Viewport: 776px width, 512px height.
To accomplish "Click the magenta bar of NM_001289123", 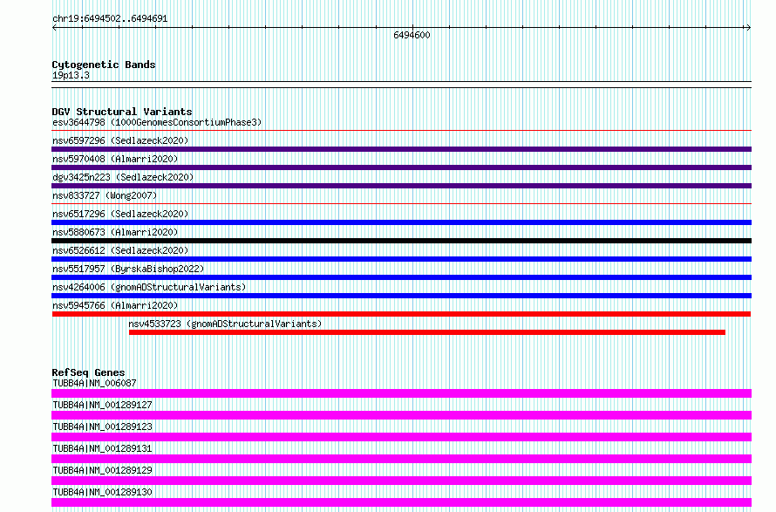I will point(401,437).
